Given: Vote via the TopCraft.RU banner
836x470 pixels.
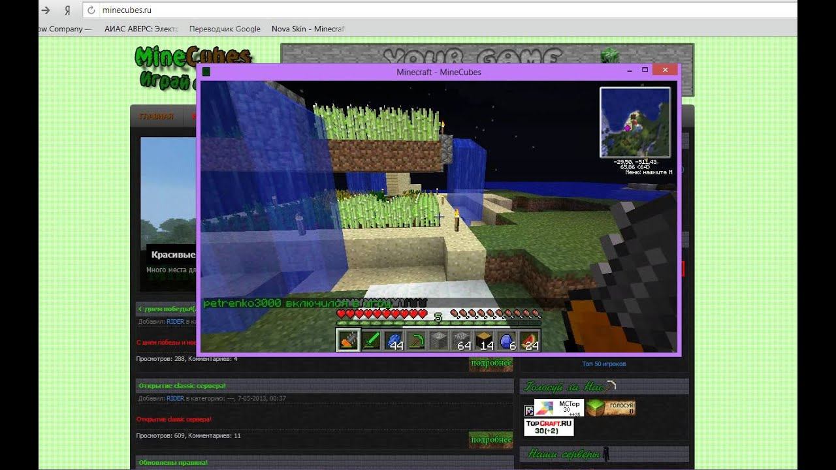Looking at the screenshot, I should [x=549, y=427].
